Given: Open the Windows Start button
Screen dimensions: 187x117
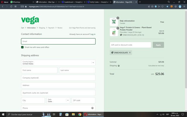Looking at the screenshot, I should coord(3,114).
